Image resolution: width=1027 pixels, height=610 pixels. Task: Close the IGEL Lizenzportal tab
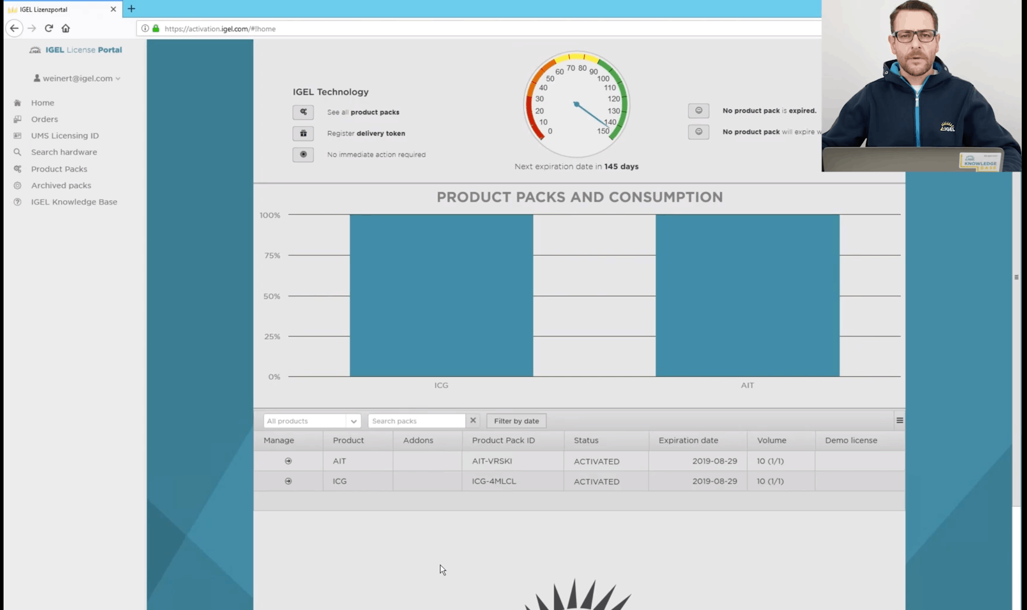click(113, 9)
